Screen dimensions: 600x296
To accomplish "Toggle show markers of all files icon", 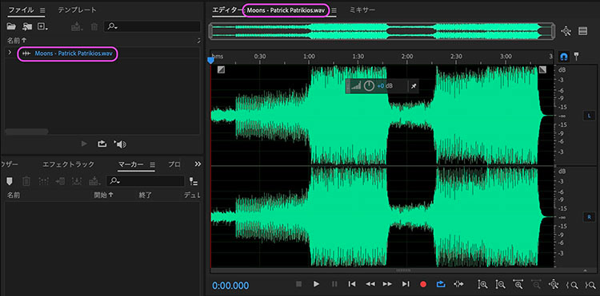I will pyautogui.click(x=194, y=182).
